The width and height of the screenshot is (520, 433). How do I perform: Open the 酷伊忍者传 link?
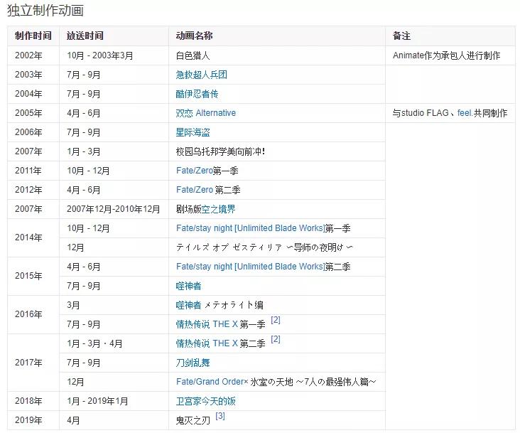point(197,94)
